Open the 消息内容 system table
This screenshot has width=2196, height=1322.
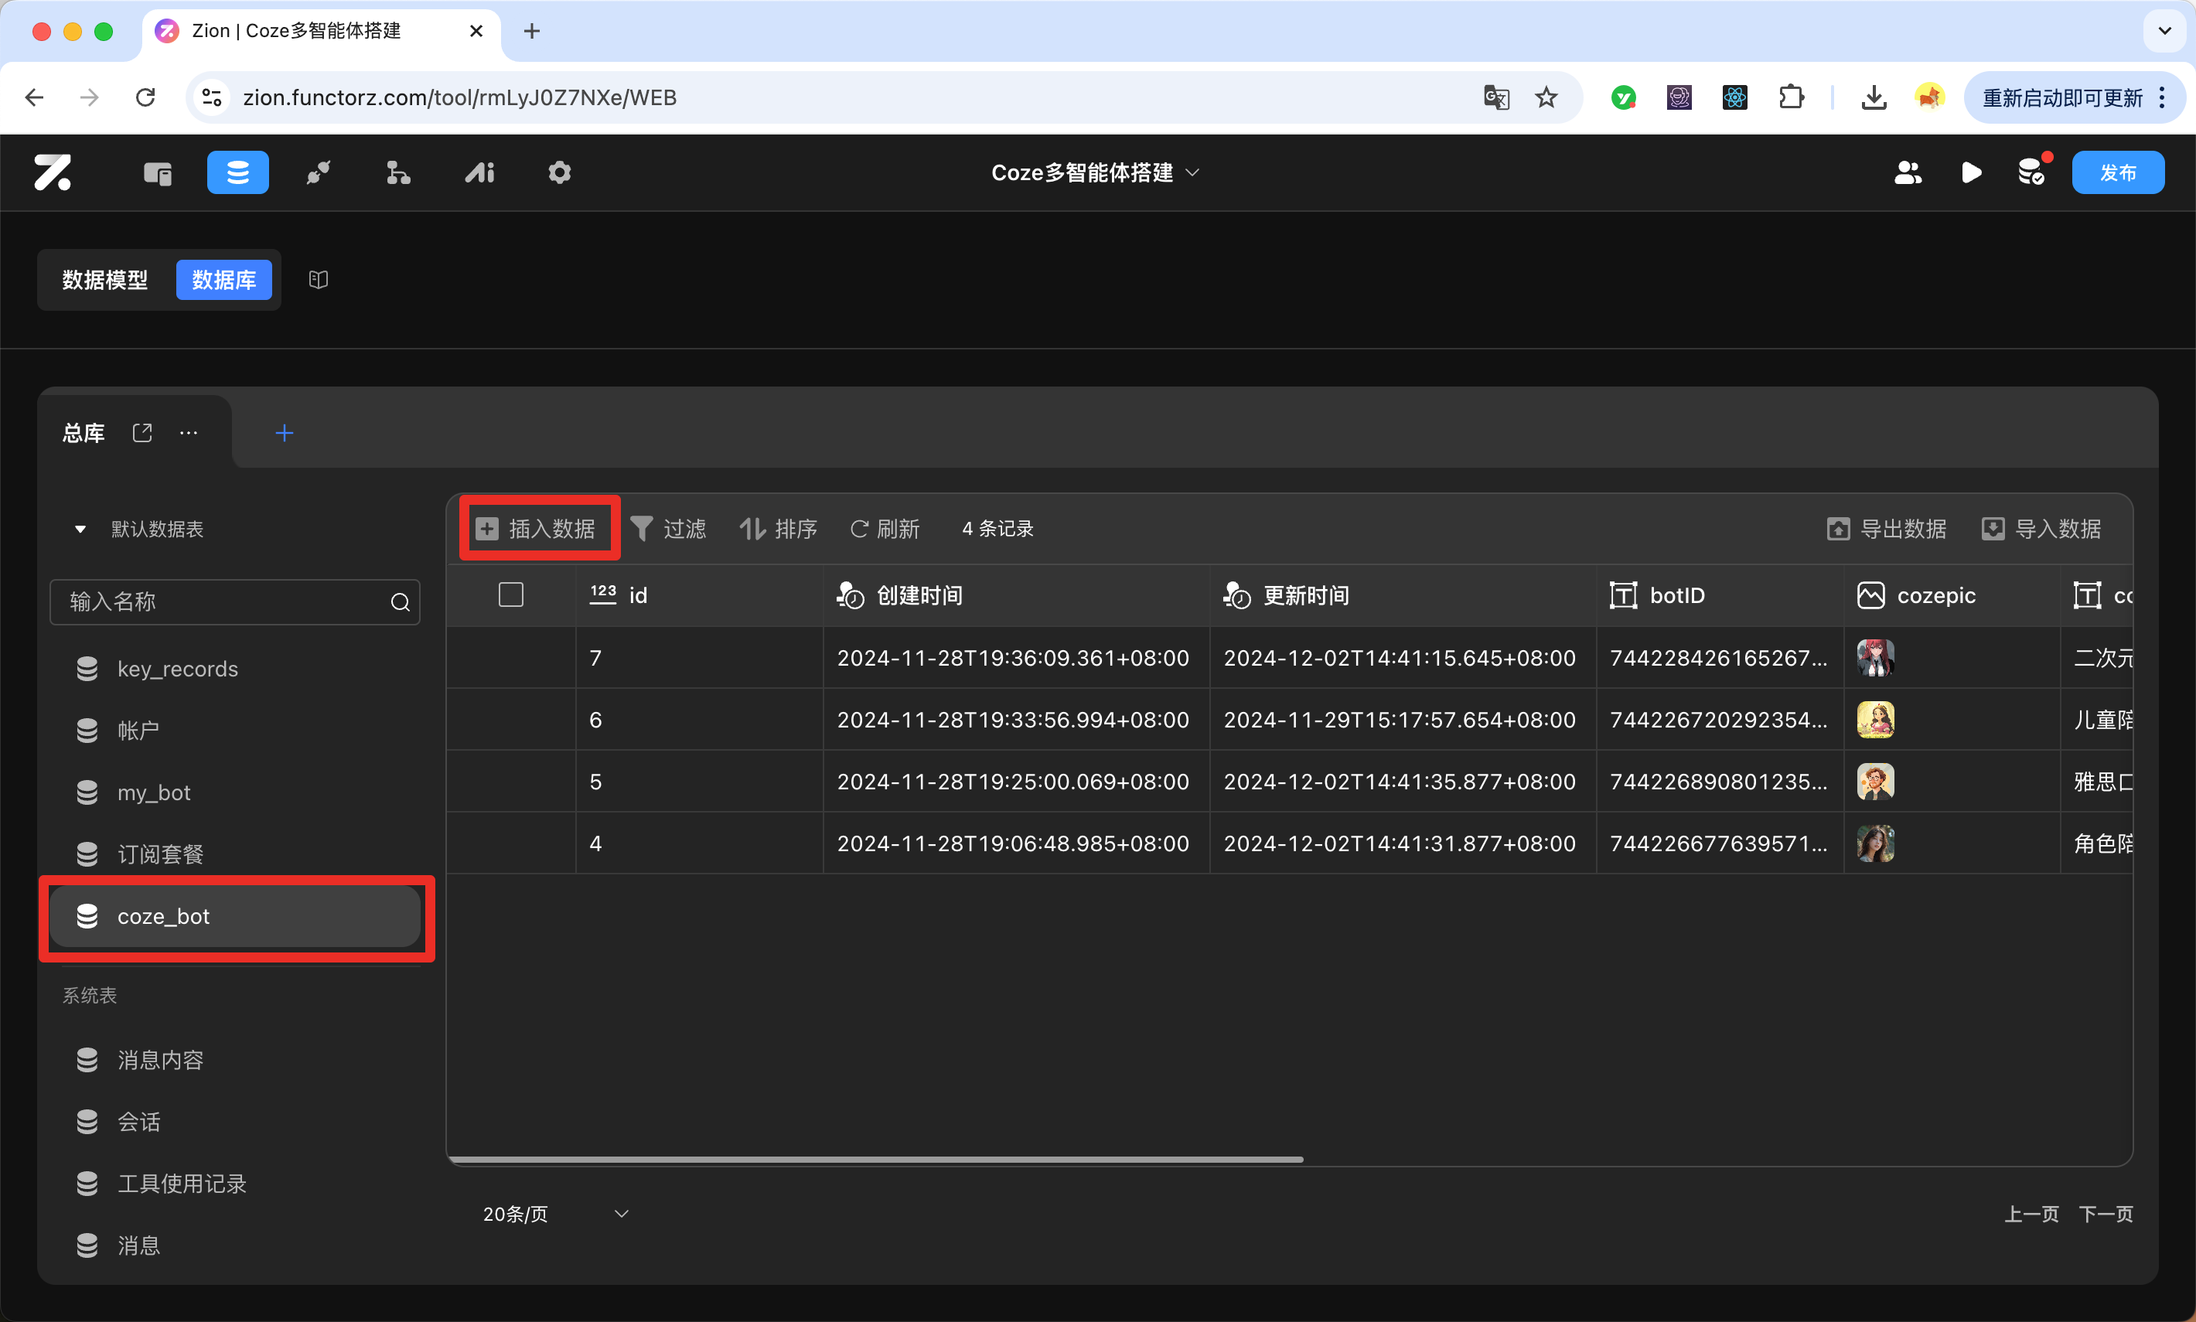[x=235, y=1060]
